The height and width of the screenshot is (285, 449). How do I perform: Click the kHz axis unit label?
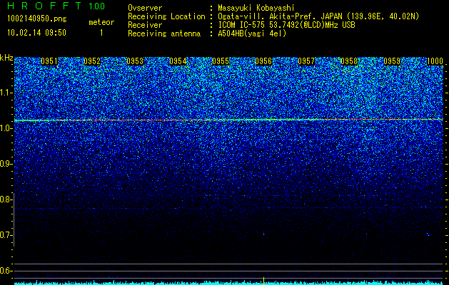point(6,58)
